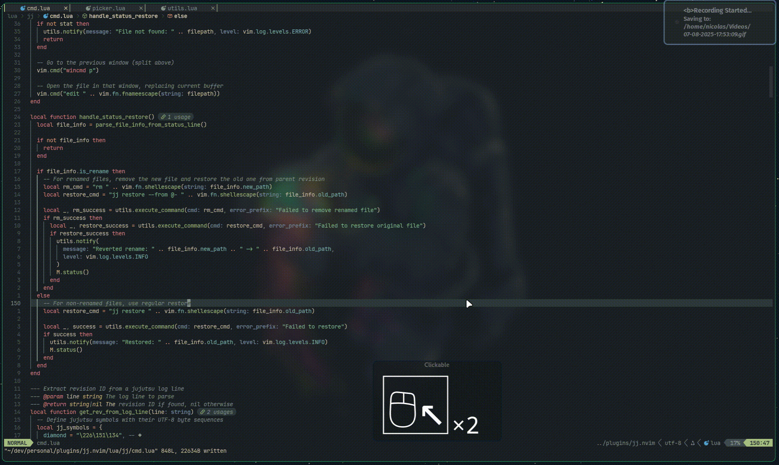Click the 150:47 cursor position indicator
Screen dimensions: 779x465
pos(759,443)
